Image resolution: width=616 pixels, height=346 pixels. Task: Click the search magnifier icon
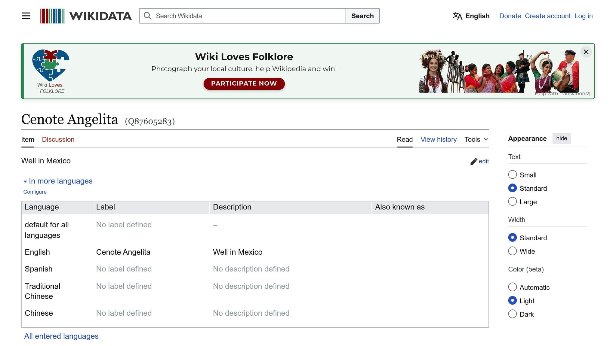147,16
